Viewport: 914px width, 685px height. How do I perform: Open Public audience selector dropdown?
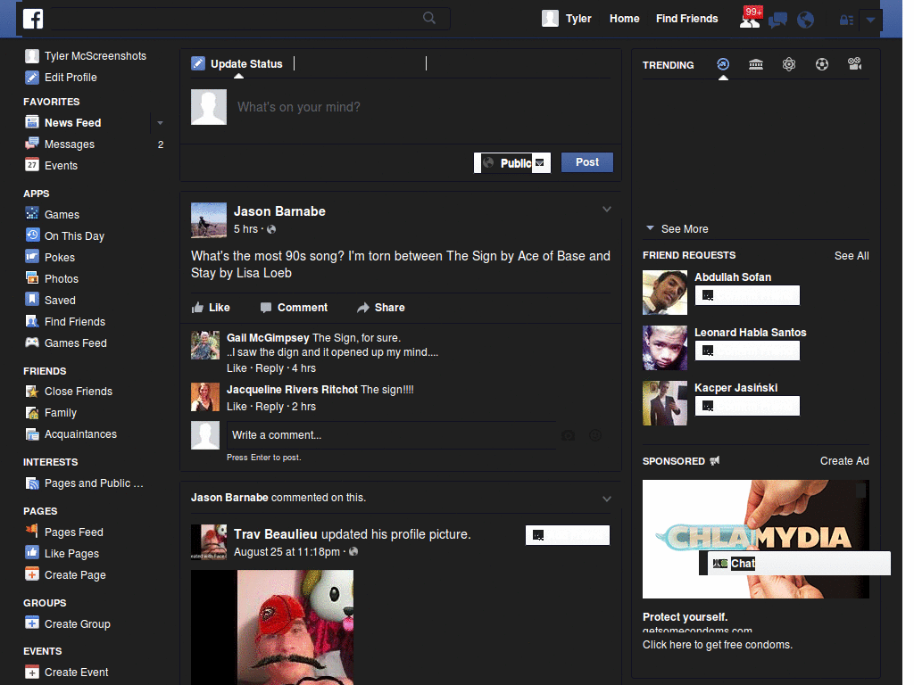[511, 163]
